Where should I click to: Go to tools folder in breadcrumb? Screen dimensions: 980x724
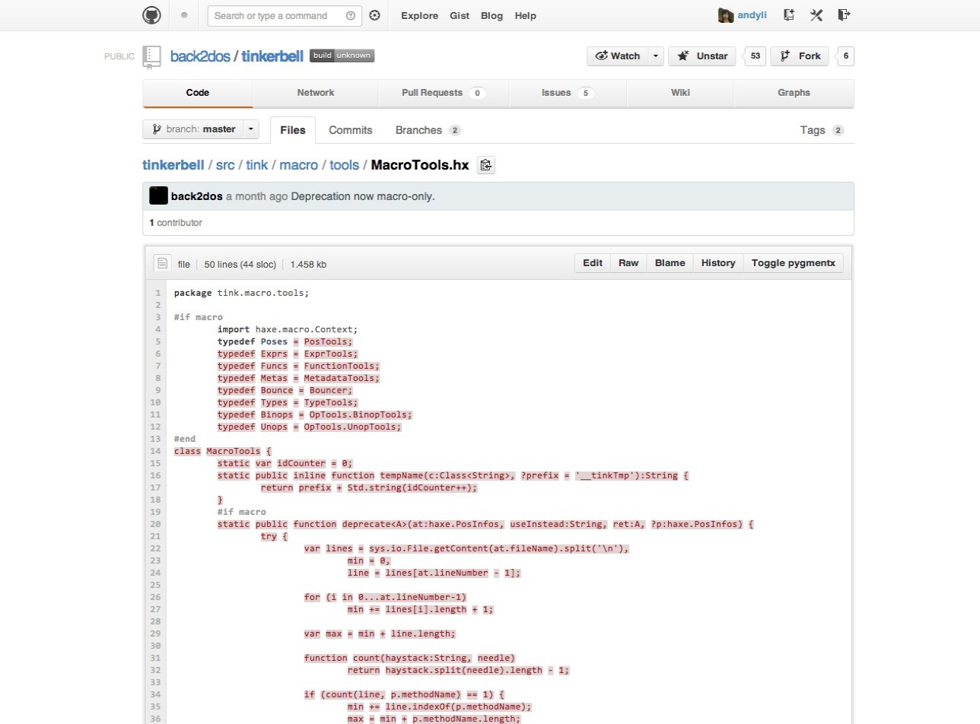(x=345, y=165)
